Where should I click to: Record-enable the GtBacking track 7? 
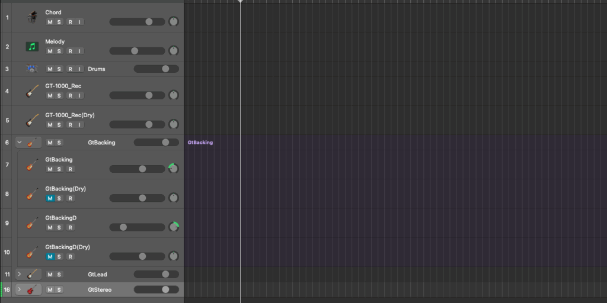coord(70,169)
